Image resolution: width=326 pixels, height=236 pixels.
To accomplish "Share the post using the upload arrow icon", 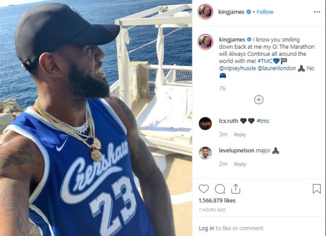I will (236, 189).
